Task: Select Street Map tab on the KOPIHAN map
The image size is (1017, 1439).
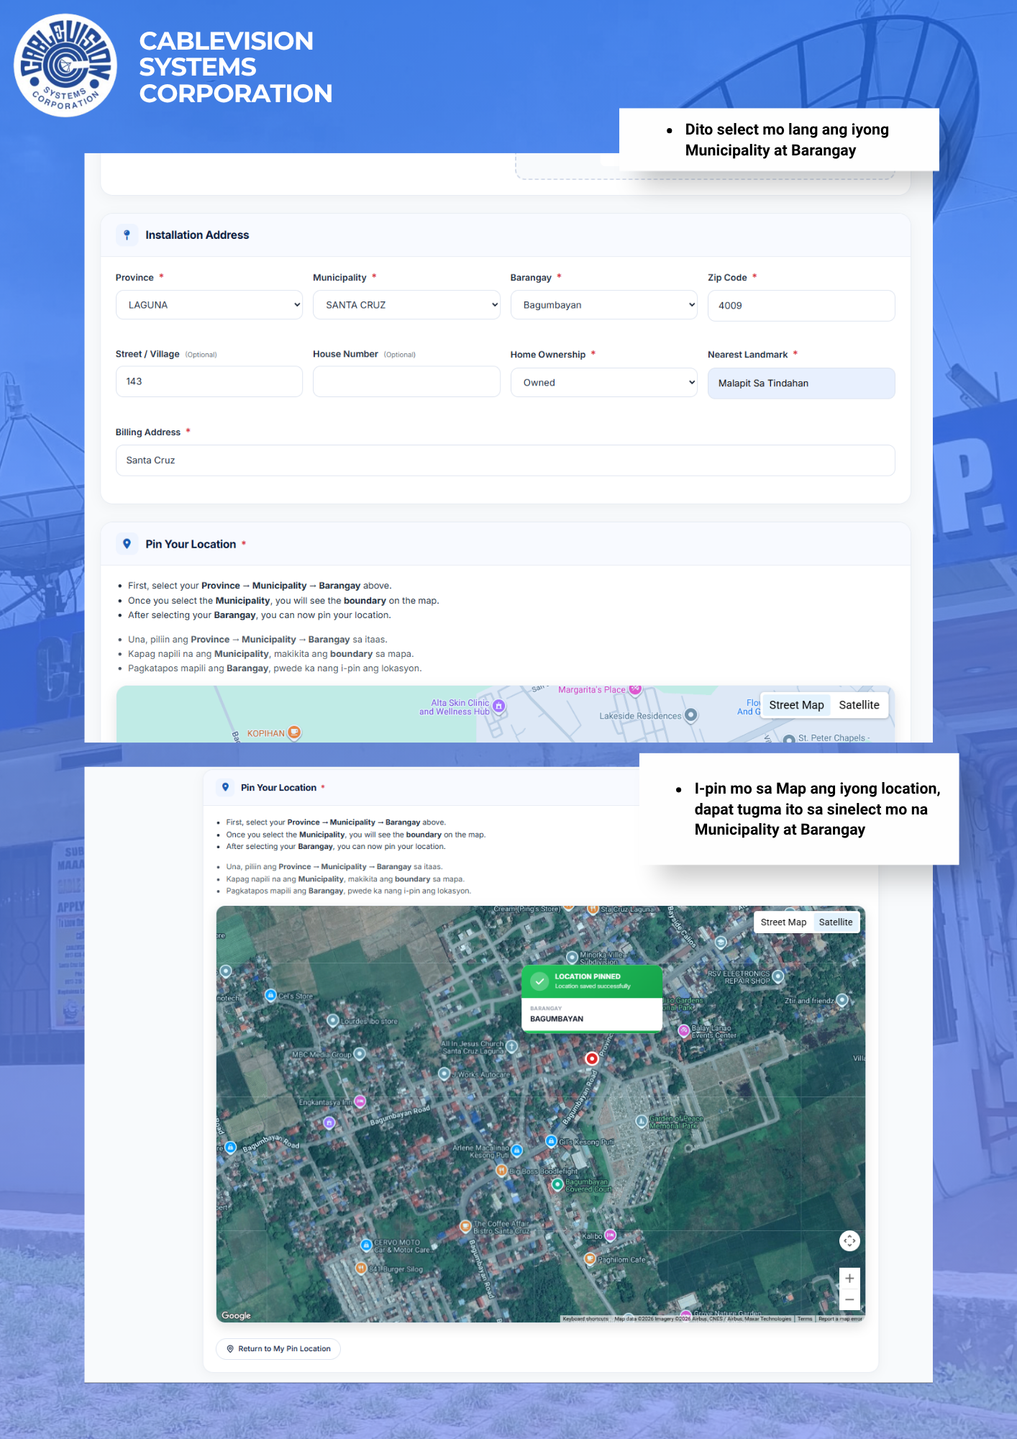Action: pyautogui.click(x=796, y=705)
